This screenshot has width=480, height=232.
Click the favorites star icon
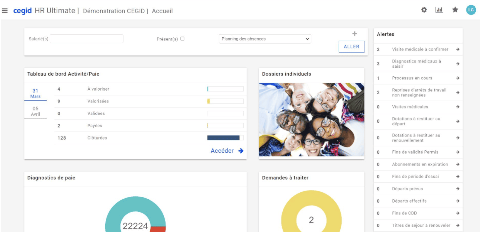pyautogui.click(x=455, y=10)
